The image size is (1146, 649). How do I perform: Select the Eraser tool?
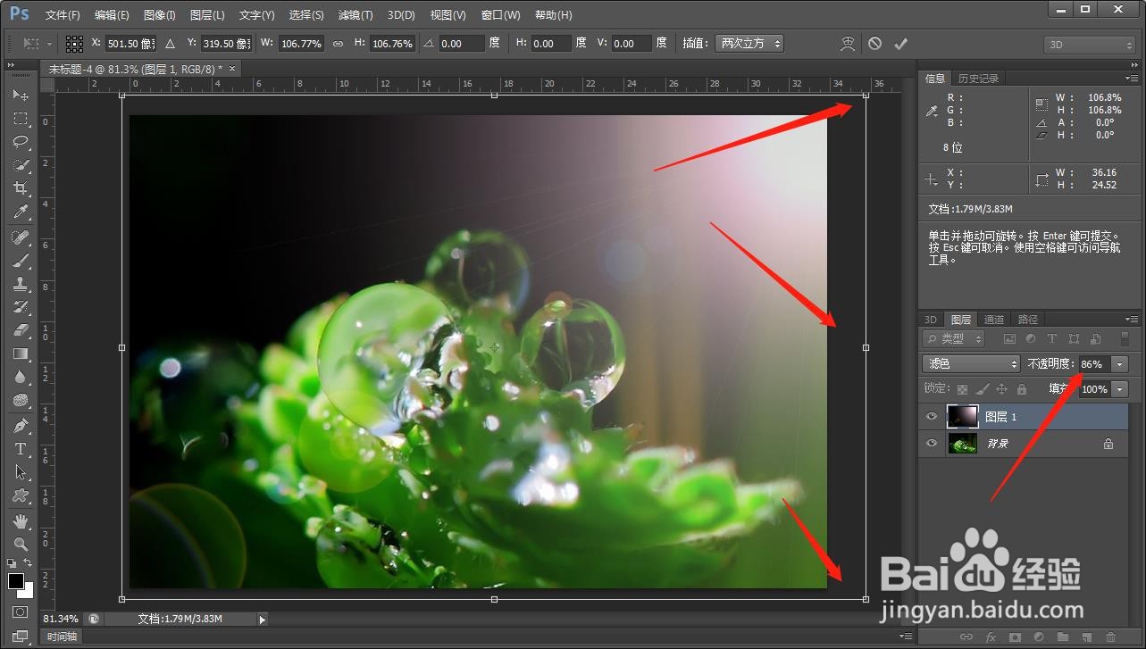click(x=21, y=330)
